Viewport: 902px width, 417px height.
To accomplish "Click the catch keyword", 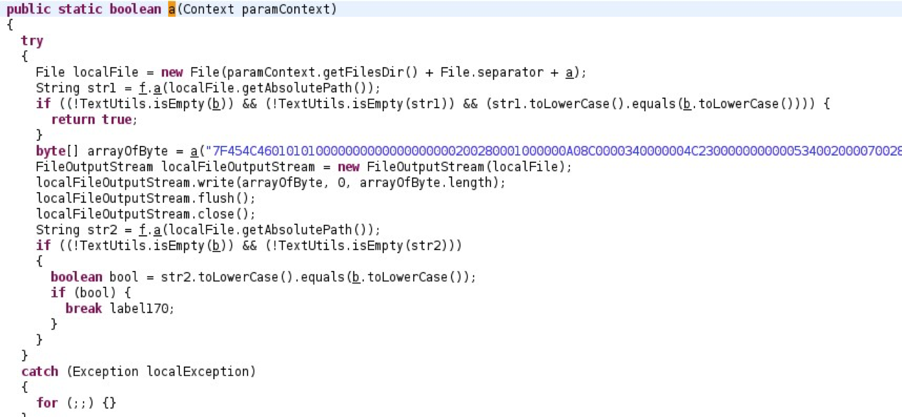I will point(39,371).
